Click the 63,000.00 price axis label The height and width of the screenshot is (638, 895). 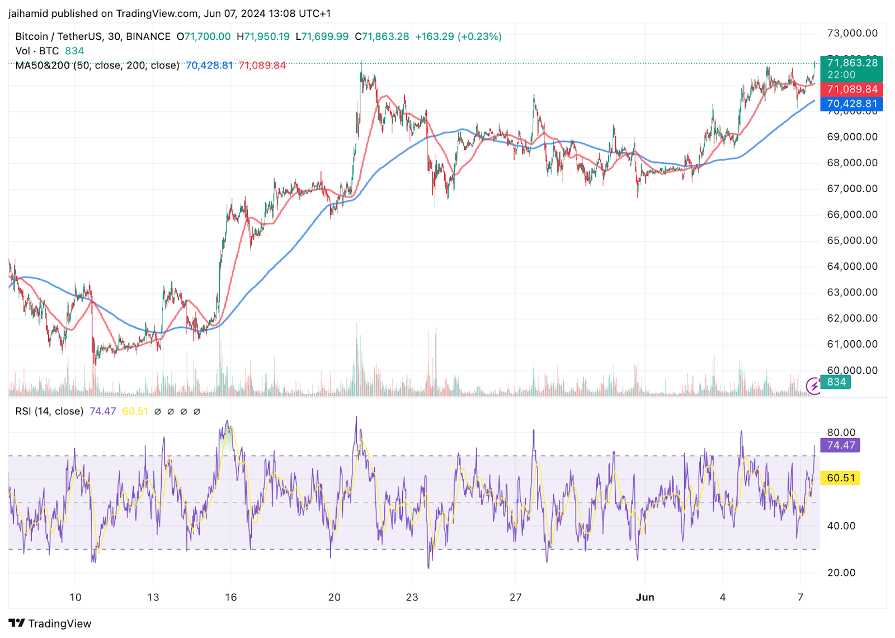(x=852, y=292)
